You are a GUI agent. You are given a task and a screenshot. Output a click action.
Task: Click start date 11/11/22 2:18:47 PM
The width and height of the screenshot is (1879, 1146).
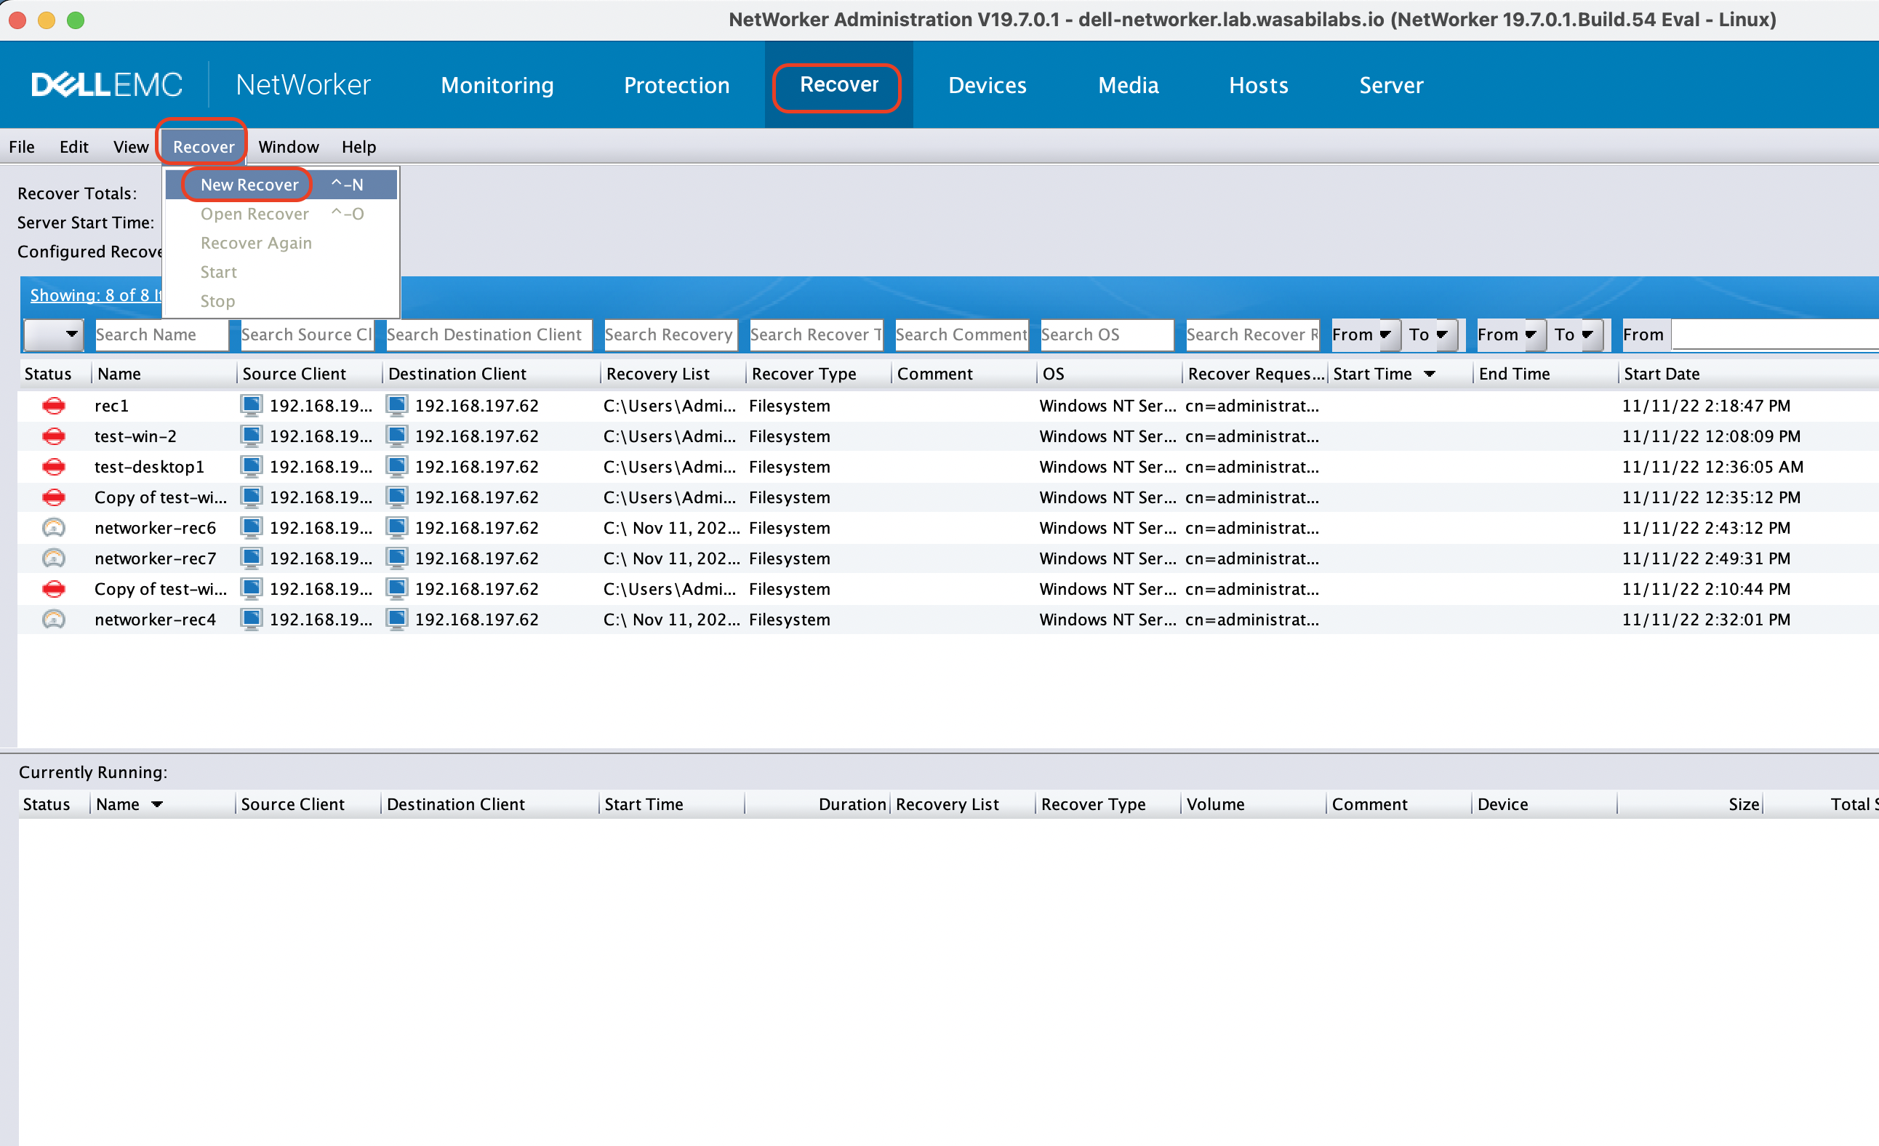point(1706,406)
